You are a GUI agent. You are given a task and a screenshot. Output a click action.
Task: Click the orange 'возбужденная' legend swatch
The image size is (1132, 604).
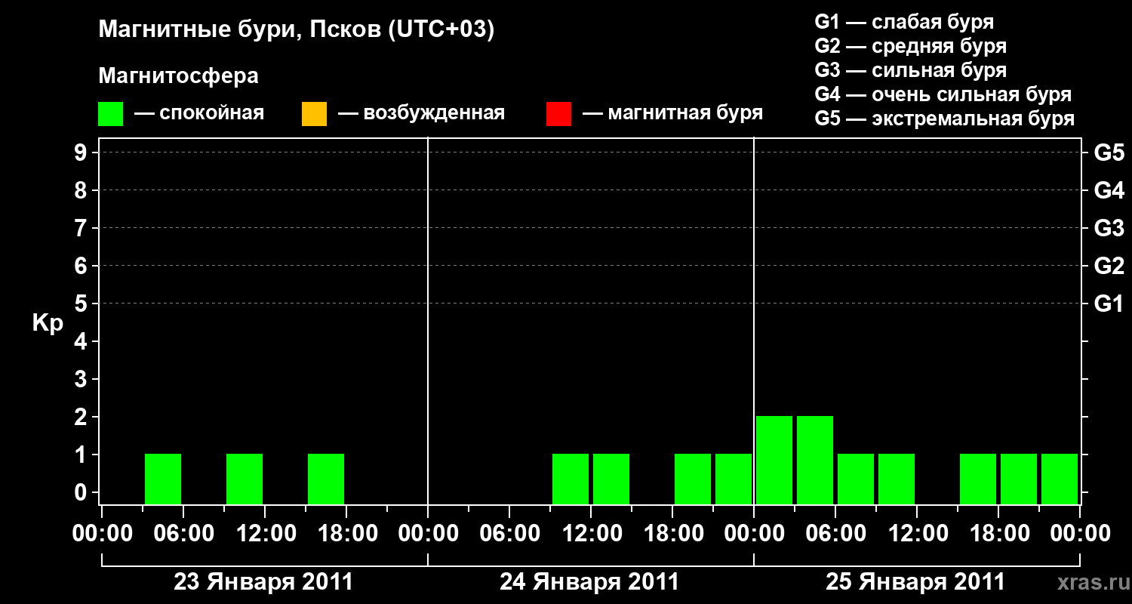(314, 114)
